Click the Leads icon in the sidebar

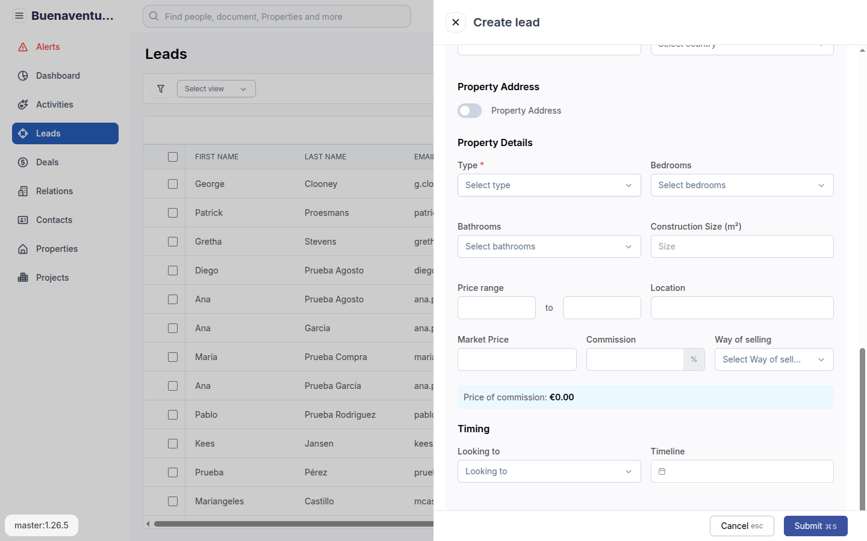[23, 133]
